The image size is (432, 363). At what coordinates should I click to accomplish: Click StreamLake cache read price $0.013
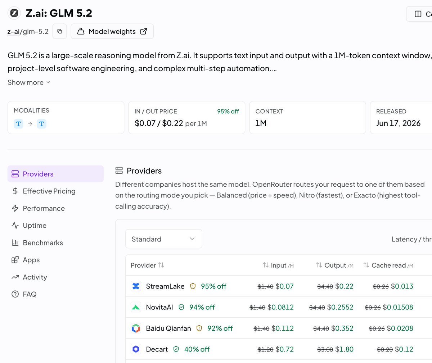[402, 286]
